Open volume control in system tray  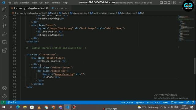172,107
